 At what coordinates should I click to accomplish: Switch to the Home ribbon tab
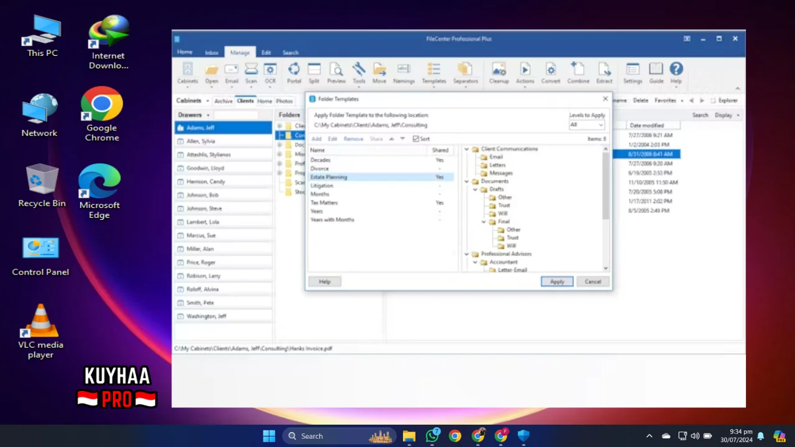pyautogui.click(x=184, y=52)
